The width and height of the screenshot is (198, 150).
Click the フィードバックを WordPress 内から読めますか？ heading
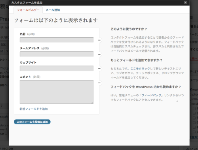click(146, 87)
